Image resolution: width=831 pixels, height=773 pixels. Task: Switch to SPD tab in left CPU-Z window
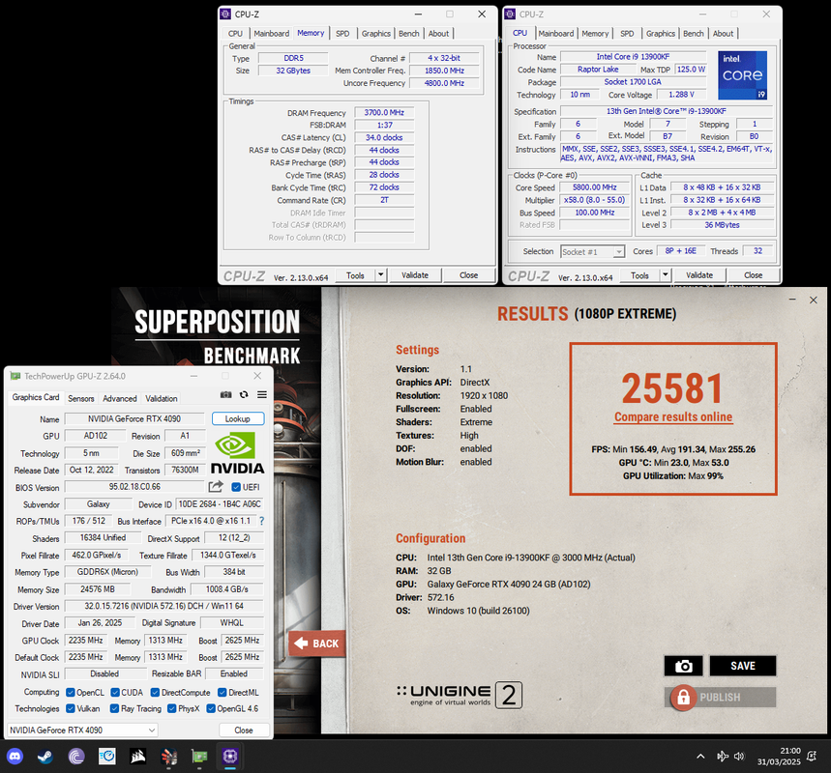click(x=342, y=34)
